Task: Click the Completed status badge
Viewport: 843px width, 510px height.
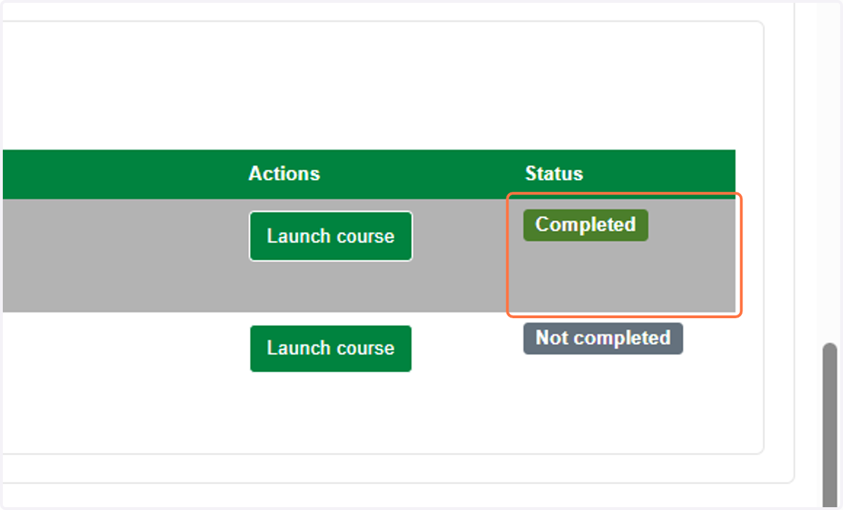Action: pyautogui.click(x=585, y=225)
